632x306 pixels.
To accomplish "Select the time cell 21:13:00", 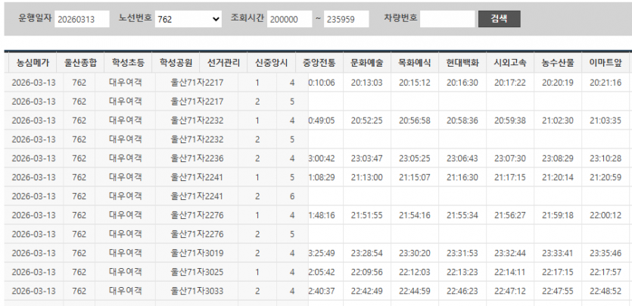I will [x=367, y=177].
